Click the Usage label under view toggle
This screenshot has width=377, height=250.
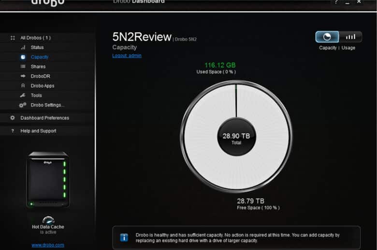point(348,48)
